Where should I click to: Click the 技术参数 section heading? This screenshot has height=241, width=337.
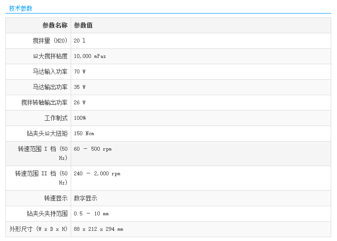pyautogui.click(x=20, y=8)
